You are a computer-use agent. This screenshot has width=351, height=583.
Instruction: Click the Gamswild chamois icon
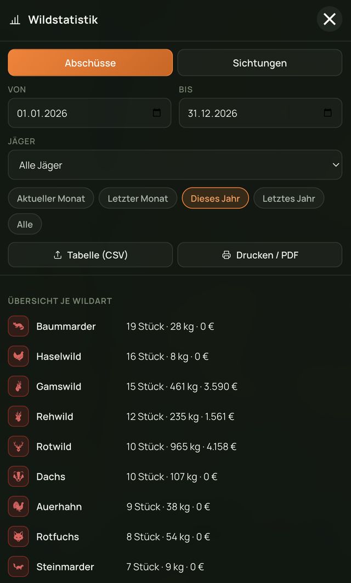18,387
